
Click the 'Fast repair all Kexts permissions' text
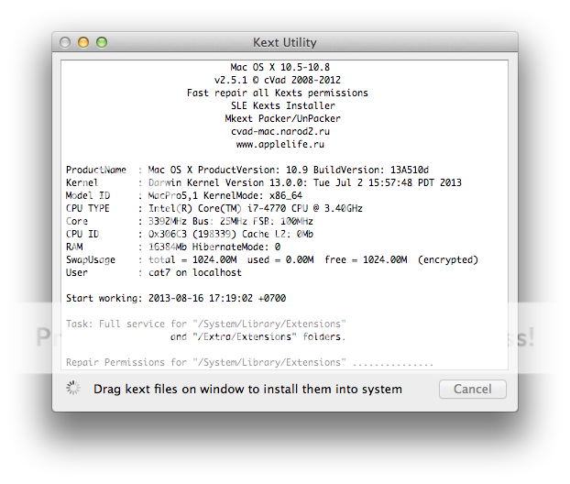pos(278,93)
